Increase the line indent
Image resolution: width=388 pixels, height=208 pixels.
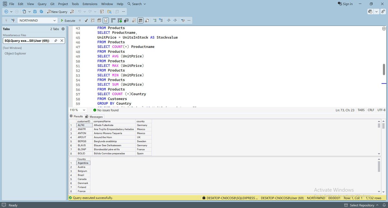pyautogui.click(x=175, y=20)
